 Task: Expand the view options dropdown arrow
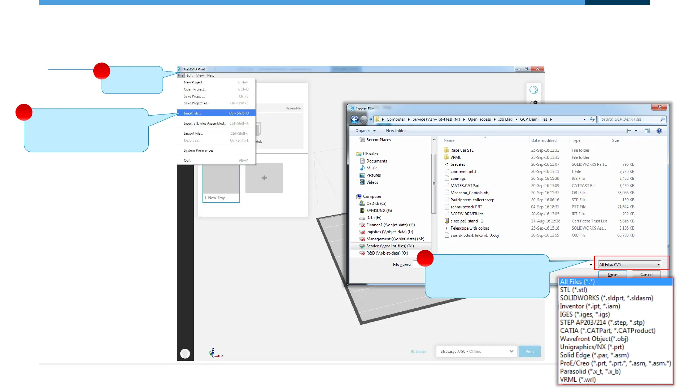636,131
